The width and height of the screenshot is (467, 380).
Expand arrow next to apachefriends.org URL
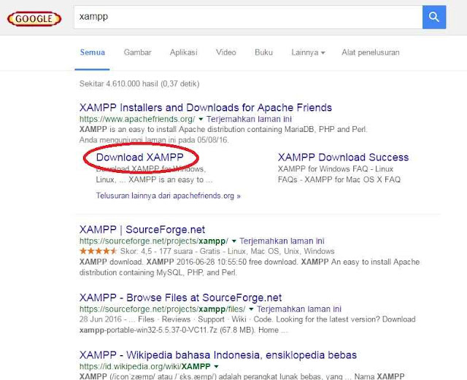point(201,120)
